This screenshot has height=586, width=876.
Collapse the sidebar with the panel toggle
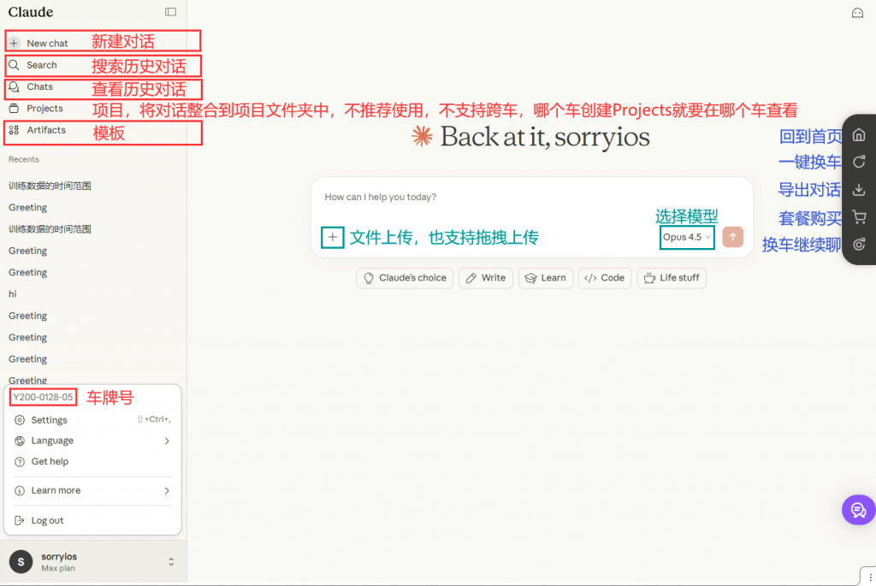pos(170,13)
